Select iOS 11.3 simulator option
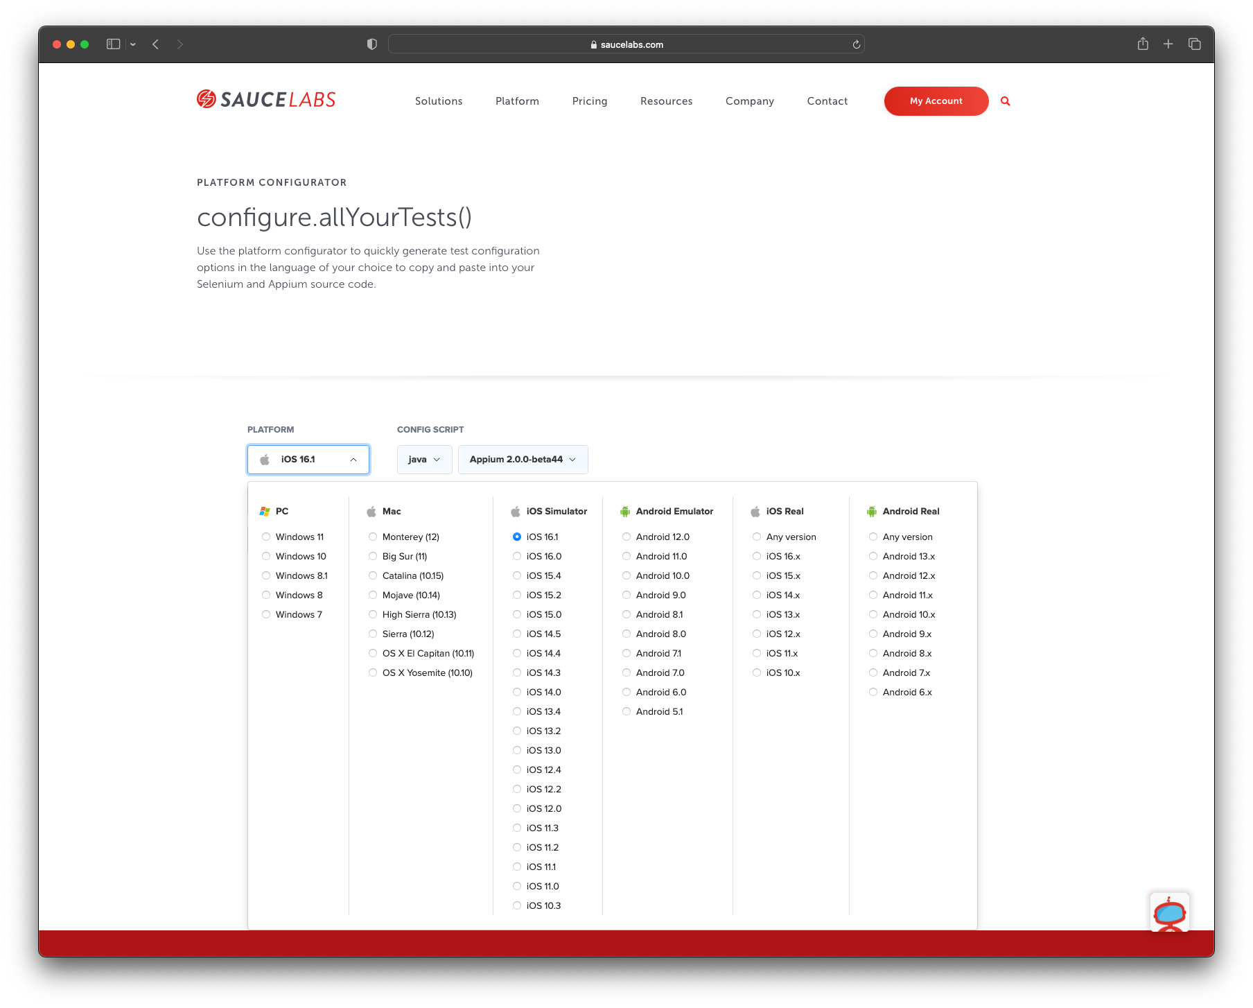The height and width of the screenshot is (1008, 1253). pos(536,828)
